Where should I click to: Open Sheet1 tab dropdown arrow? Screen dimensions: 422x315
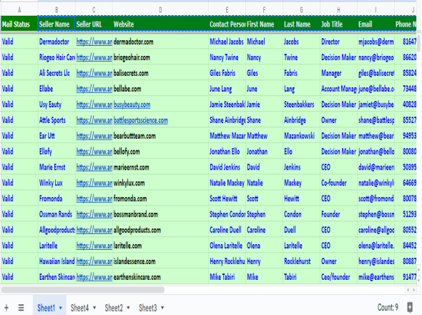click(60, 308)
